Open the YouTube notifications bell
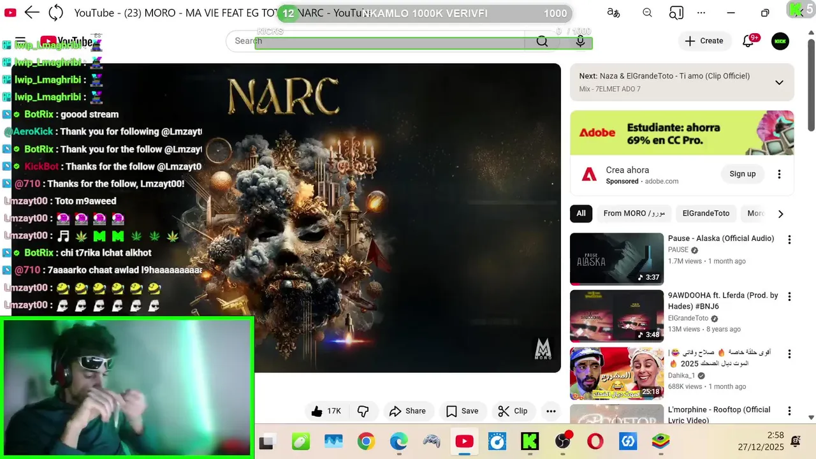The height and width of the screenshot is (459, 816). [748, 41]
